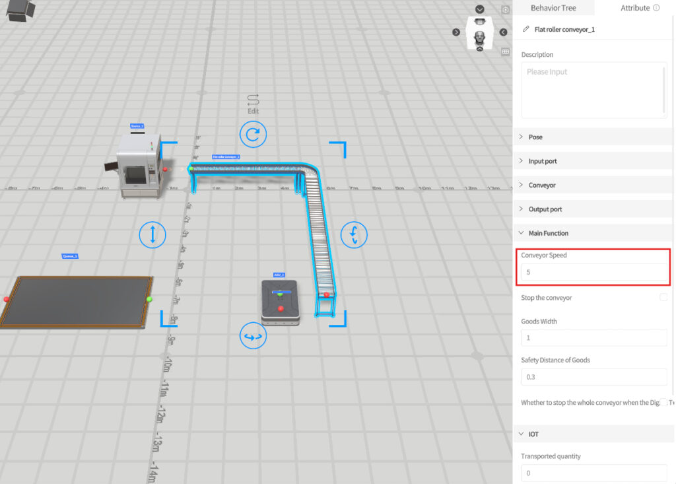This screenshot has width=676, height=484.
Task: Click the Queue_1 label tag in scene
Action: 70,256
